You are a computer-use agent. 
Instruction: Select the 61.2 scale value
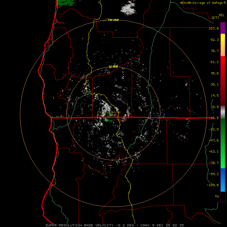click(x=215, y=62)
